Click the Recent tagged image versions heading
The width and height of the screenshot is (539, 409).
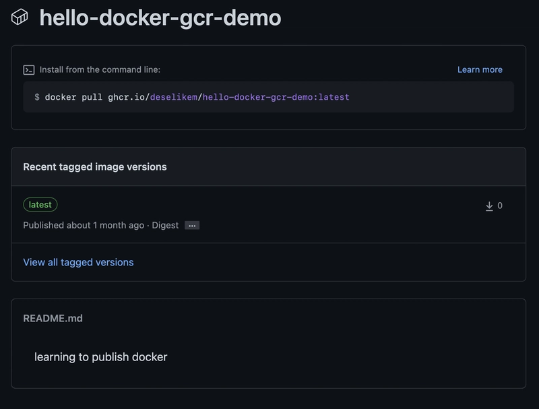[95, 166]
